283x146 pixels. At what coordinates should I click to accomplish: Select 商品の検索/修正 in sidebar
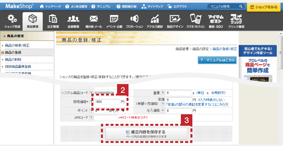(x=17, y=45)
